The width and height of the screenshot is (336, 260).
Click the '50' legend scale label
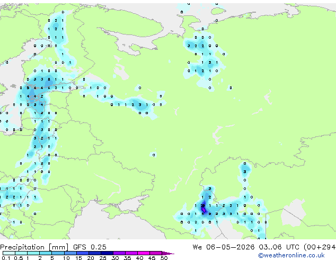click(x=164, y=258)
